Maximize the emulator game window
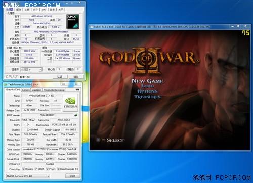This screenshot has height=183, width=253. (x=238, y=26)
